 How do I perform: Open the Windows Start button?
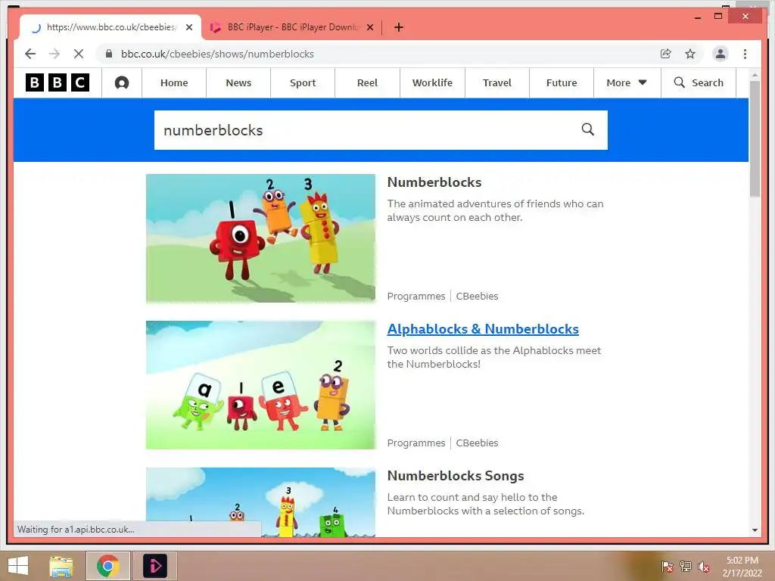coord(18,566)
